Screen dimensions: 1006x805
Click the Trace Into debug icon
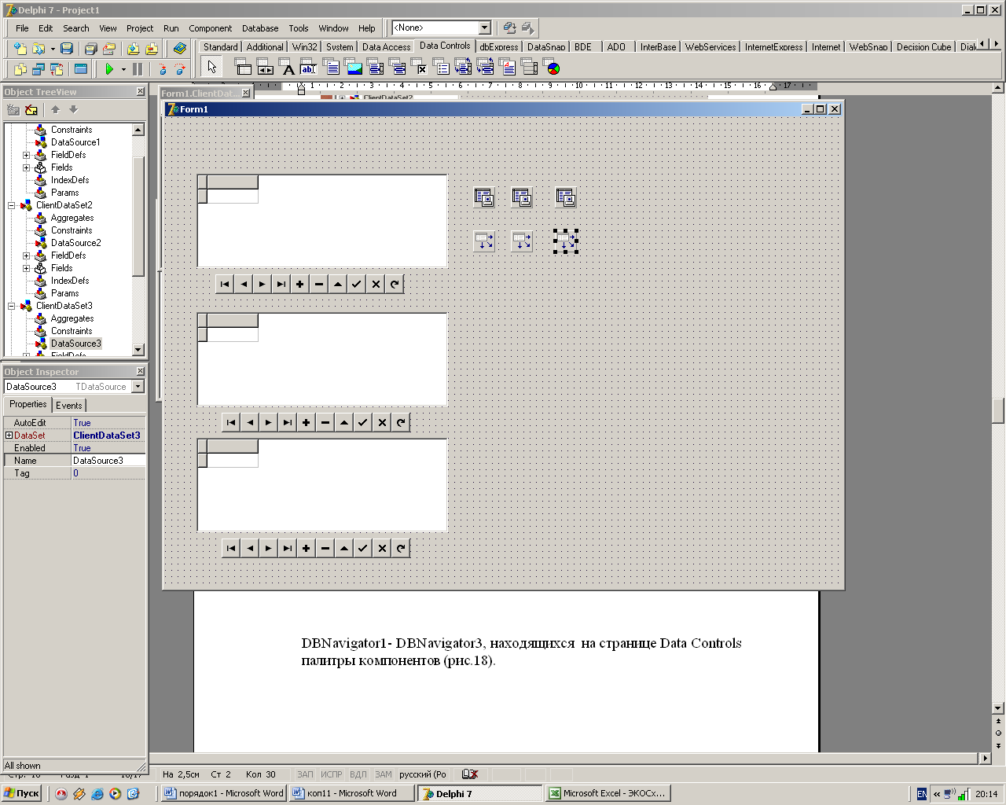point(163,69)
